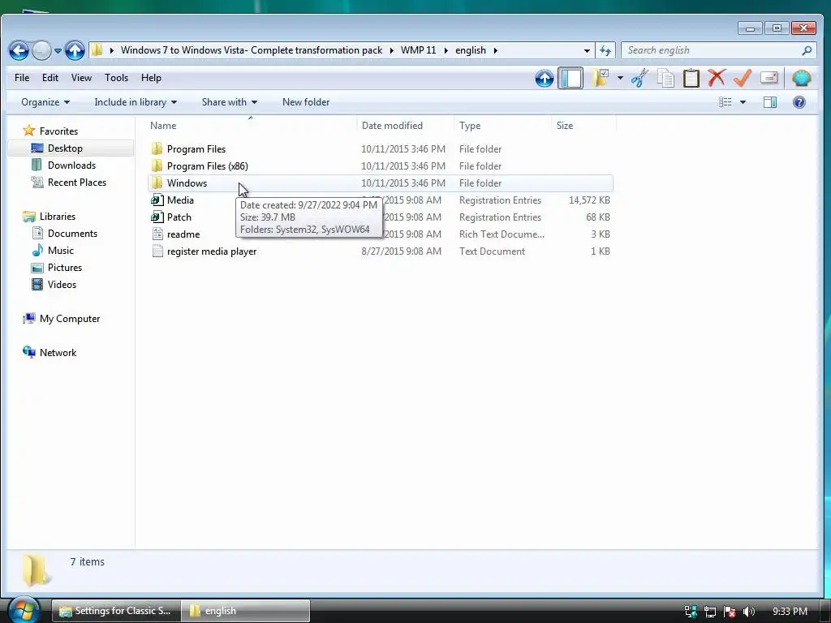Image resolution: width=831 pixels, height=623 pixels.
Task: Click the orange checkmark Properties icon
Action: [743, 79]
